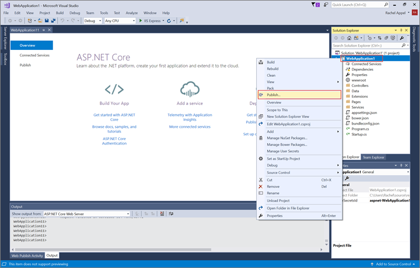Viewport: 420px width, 268px height.
Task: Open the notifications flag icon
Action: click(x=316, y=4)
